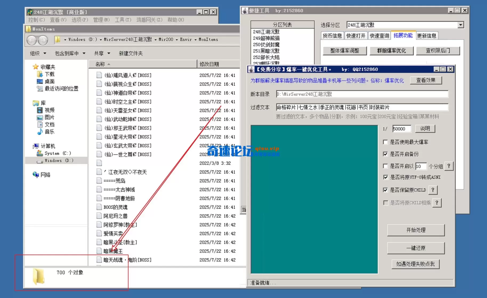The height and width of the screenshot is (298, 487).
Task: Enable 是否使用最大爆率 checkbox
Action: coord(385,142)
